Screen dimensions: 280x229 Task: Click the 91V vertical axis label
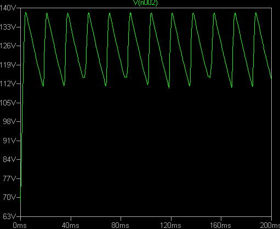9,141
